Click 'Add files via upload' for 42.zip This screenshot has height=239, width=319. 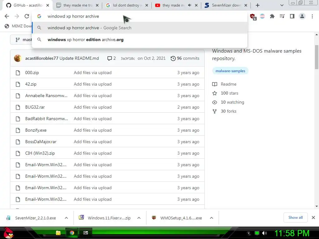93,84
